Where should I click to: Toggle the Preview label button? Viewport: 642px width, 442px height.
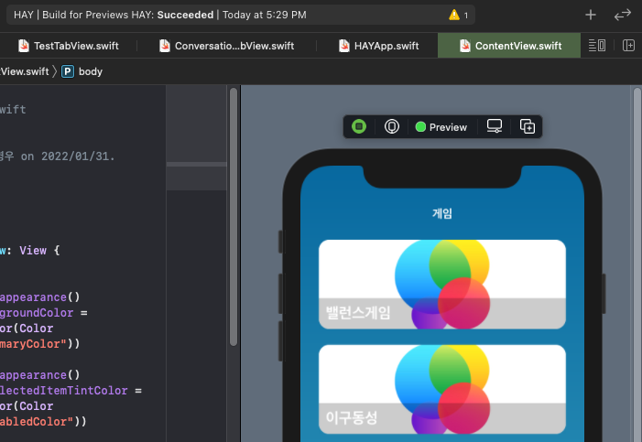(441, 127)
